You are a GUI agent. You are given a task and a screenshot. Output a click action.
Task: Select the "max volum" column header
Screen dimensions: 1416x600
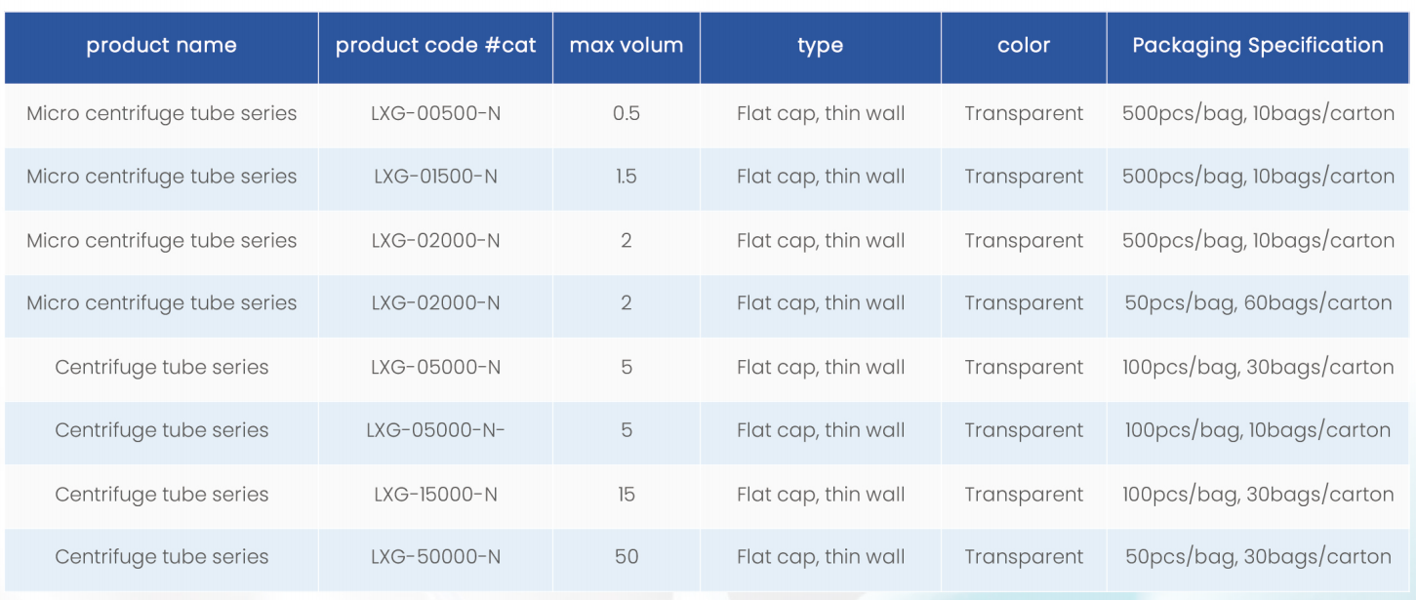pyautogui.click(x=627, y=46)
